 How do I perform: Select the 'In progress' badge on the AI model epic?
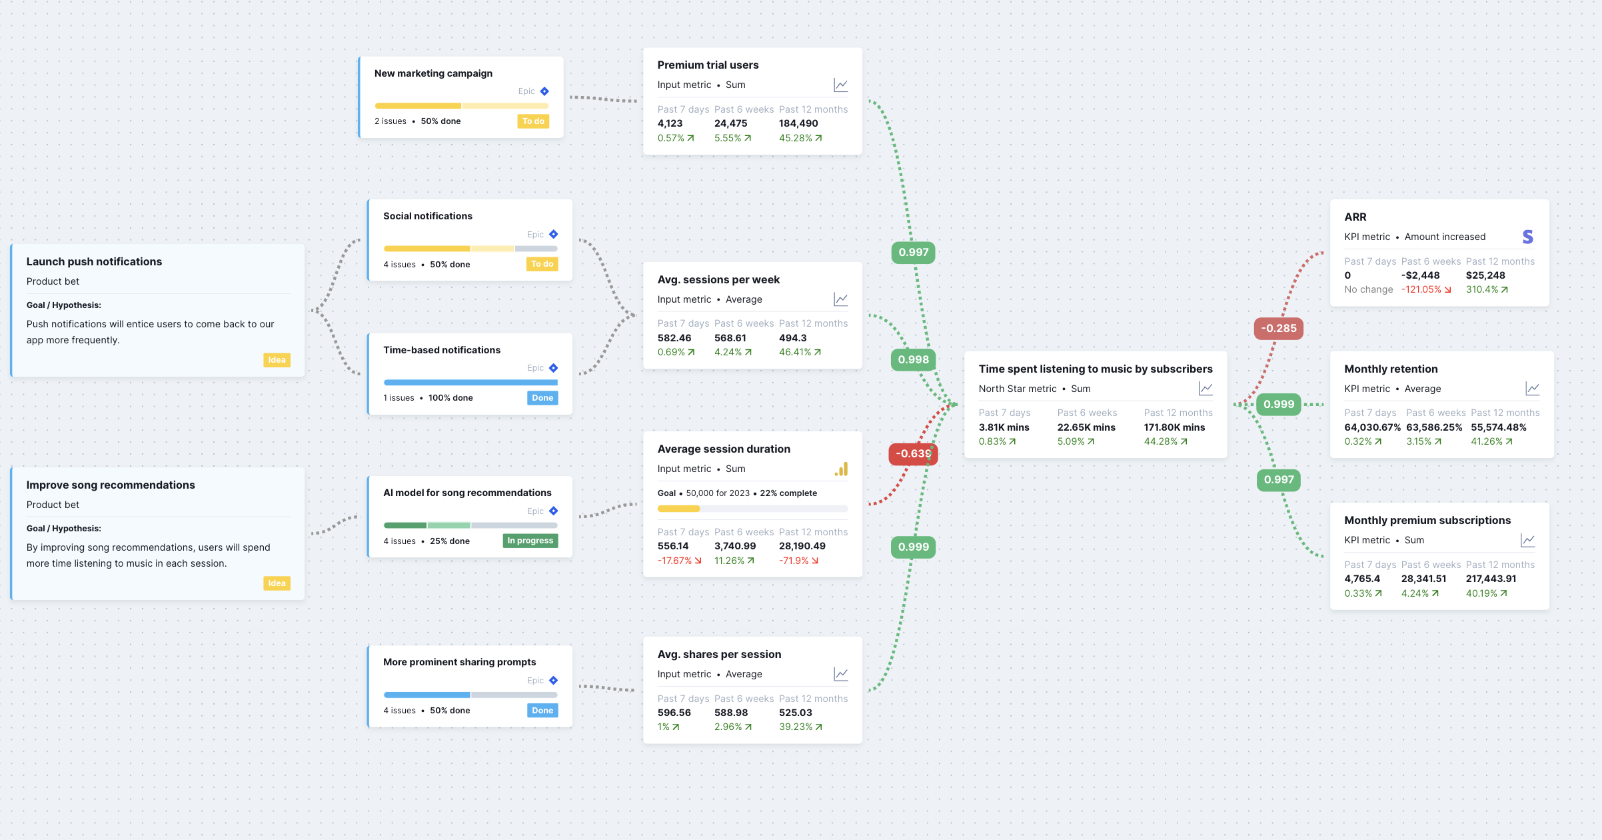click(x=530, y=540)
